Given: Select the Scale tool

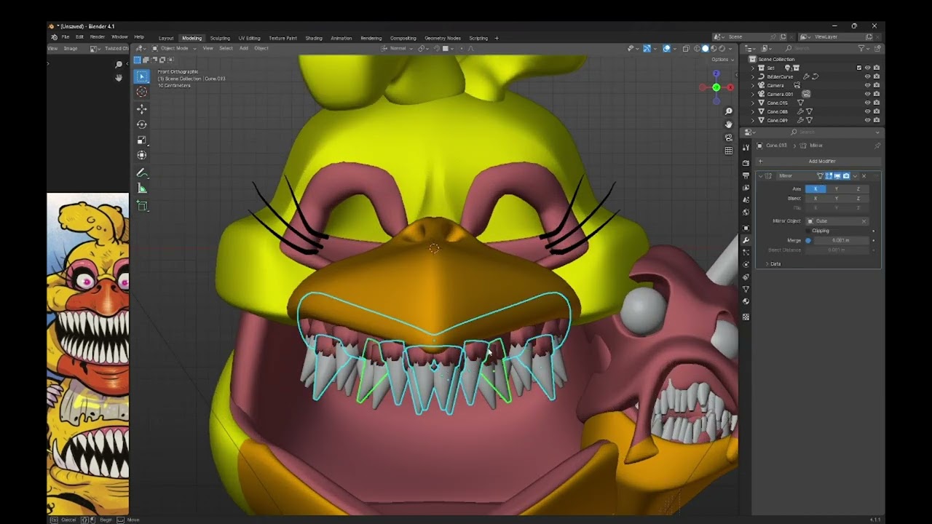Looking at the screenshot, I should tap(142, 140).
